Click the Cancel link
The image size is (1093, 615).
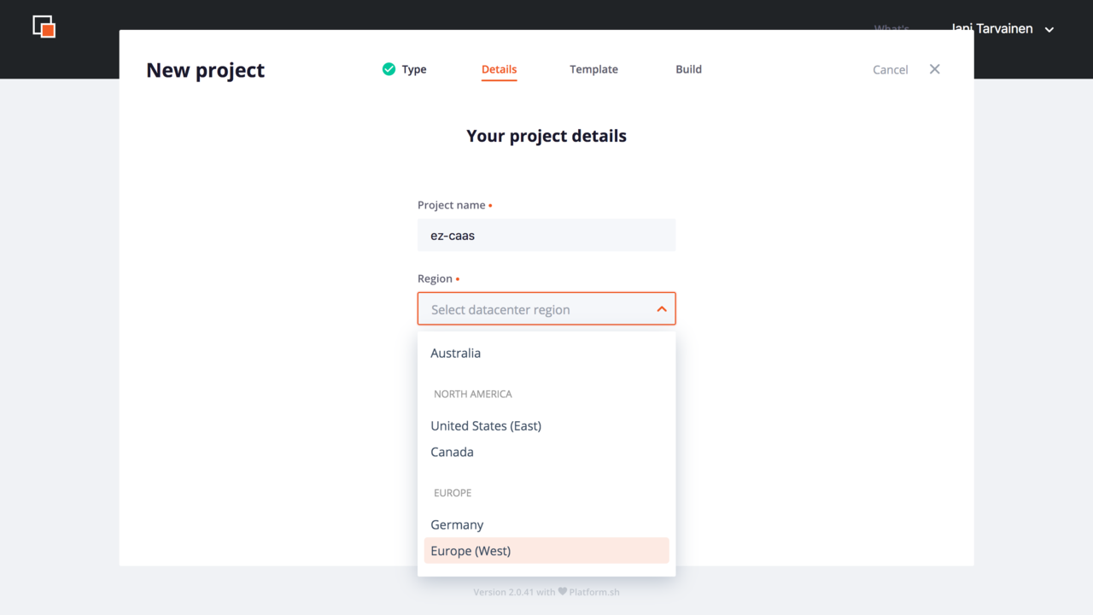890,70
